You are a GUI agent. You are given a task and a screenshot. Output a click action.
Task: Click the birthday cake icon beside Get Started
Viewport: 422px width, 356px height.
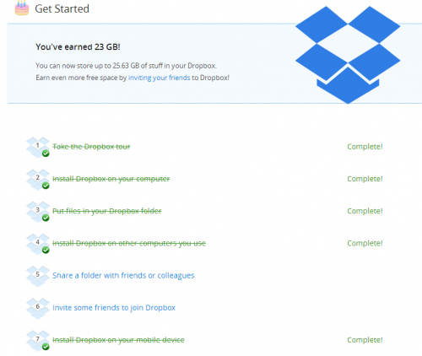22,8
